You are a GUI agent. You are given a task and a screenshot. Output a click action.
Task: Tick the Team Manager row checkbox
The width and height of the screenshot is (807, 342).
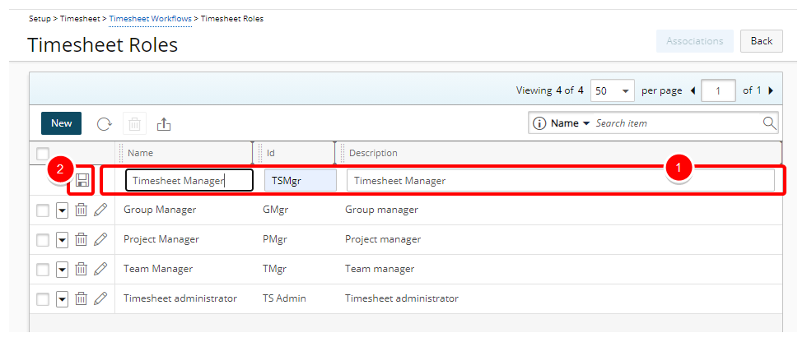coord(43,270)
